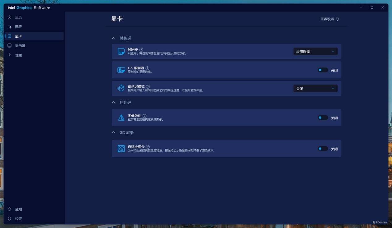
Task: Minimize the Intel Graphics Software window
Action: point(361,7)
